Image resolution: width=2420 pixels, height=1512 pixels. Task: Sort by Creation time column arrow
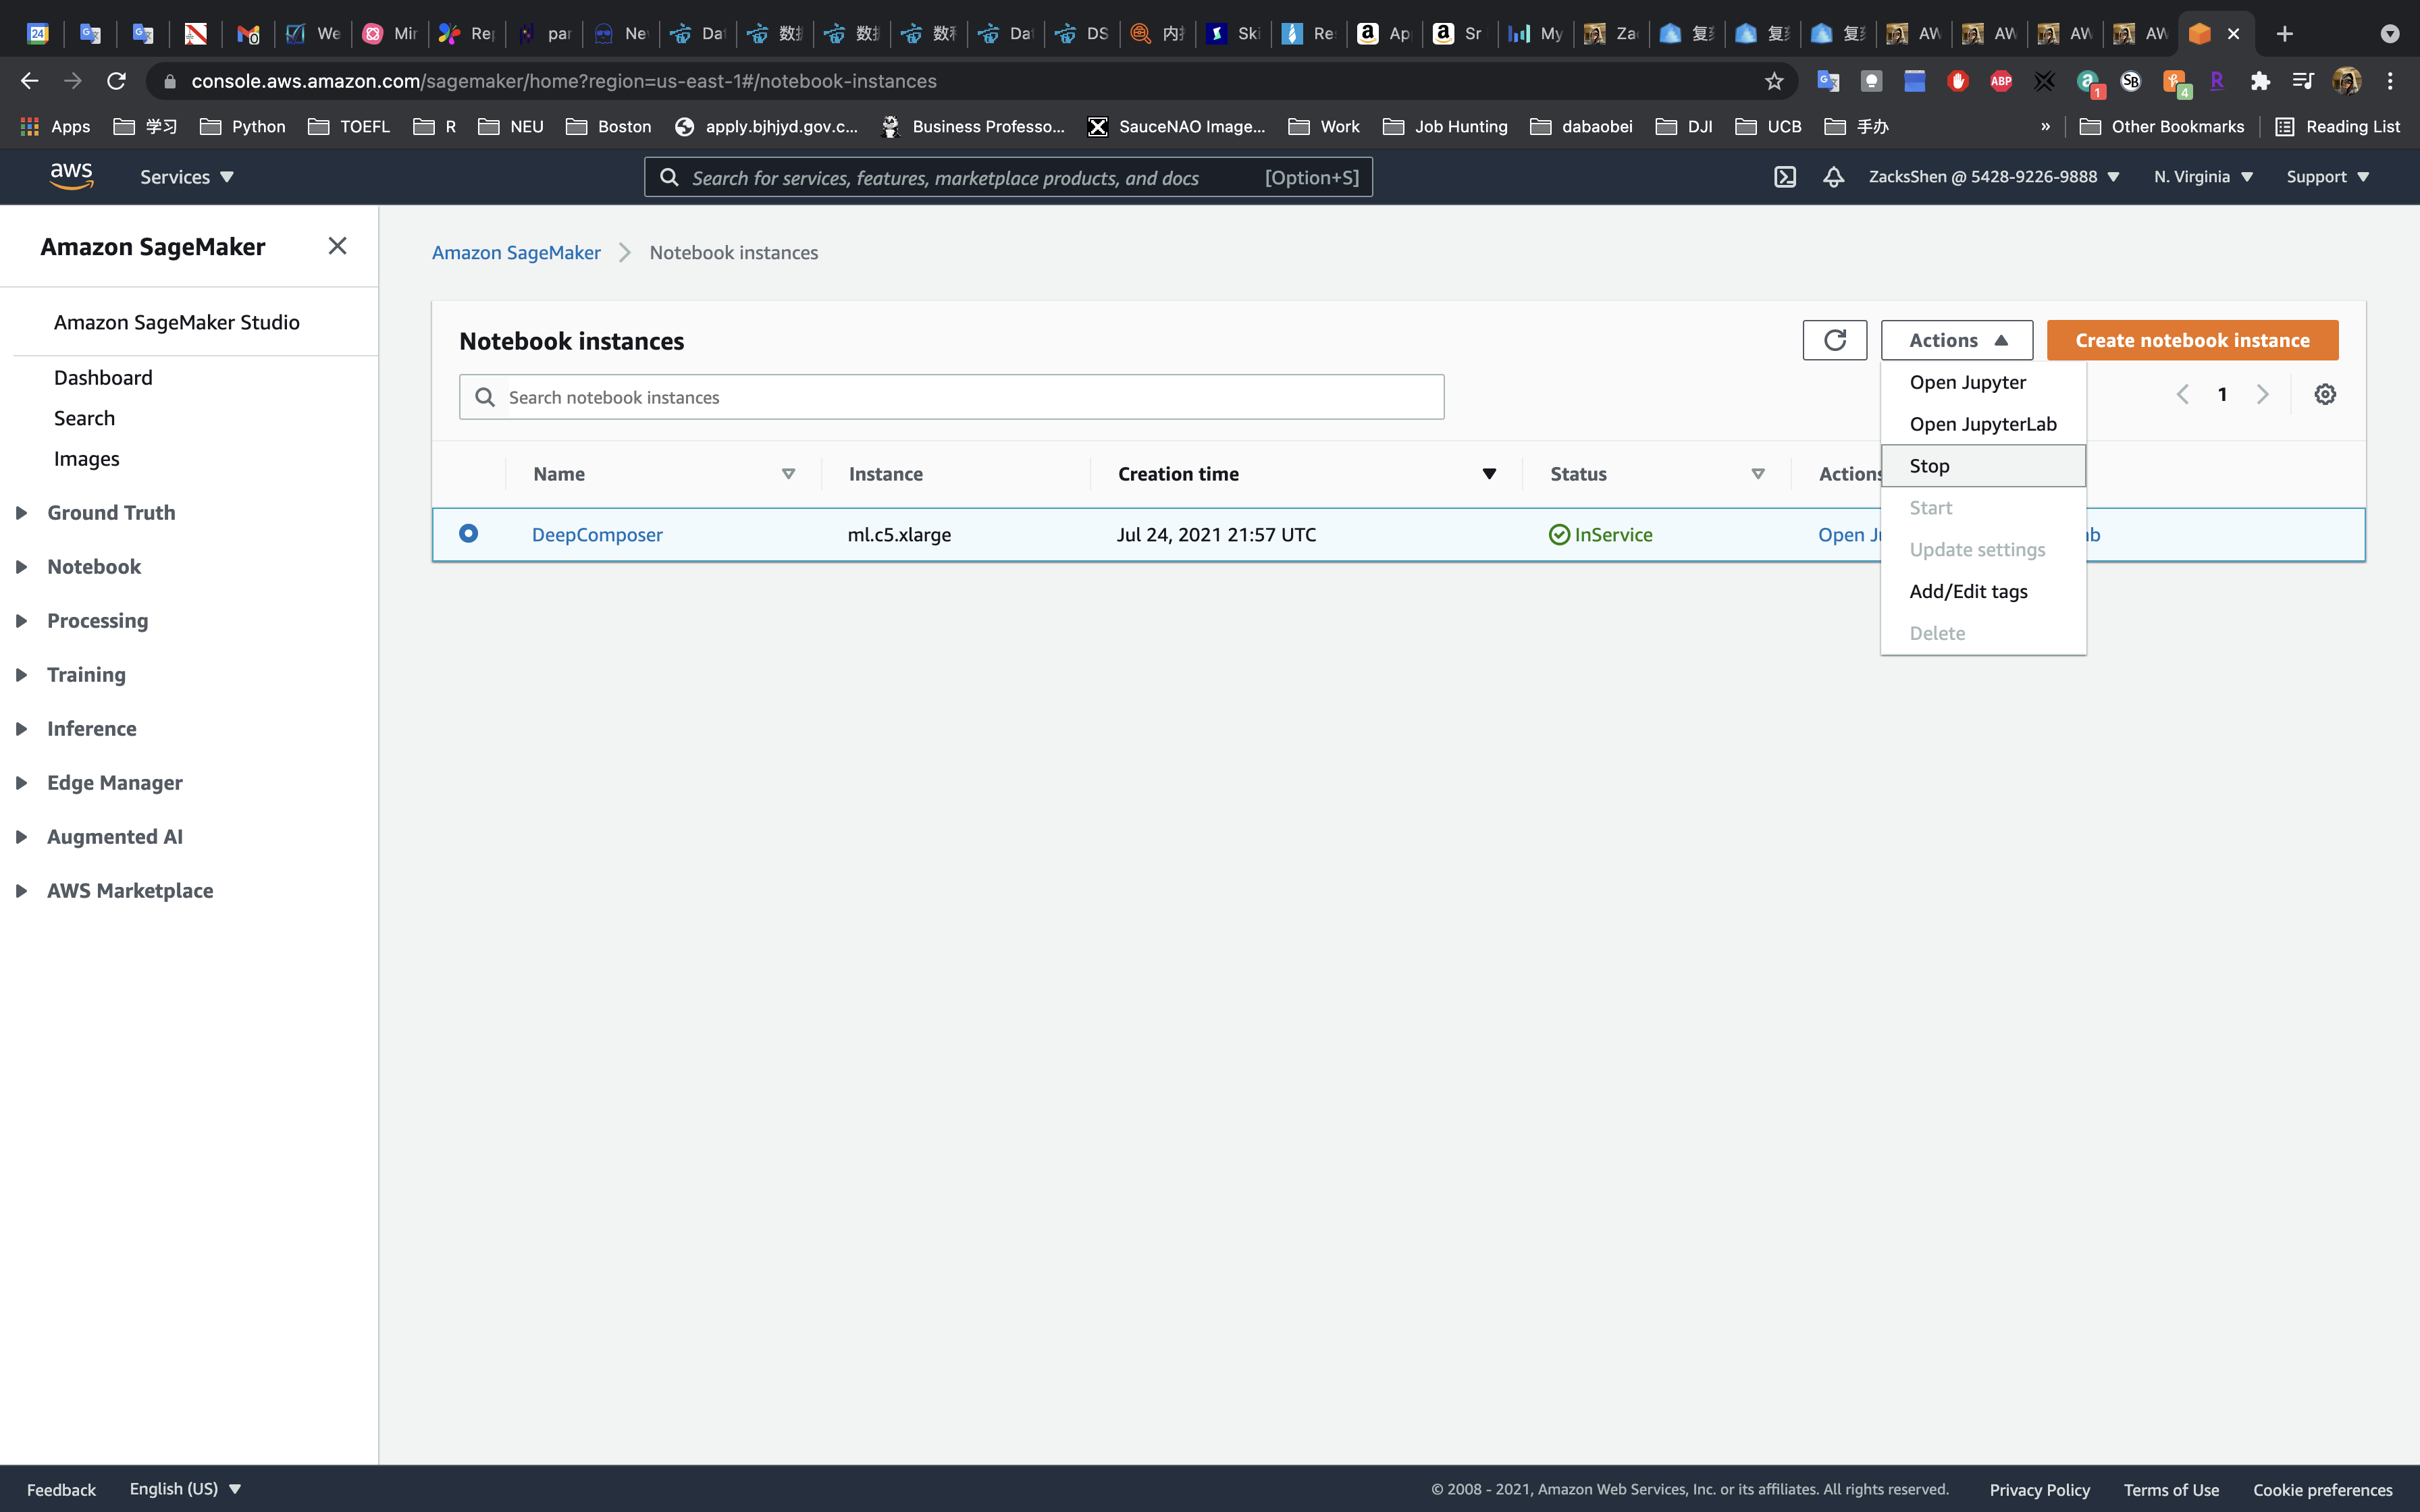click(x=1489, y=474)
